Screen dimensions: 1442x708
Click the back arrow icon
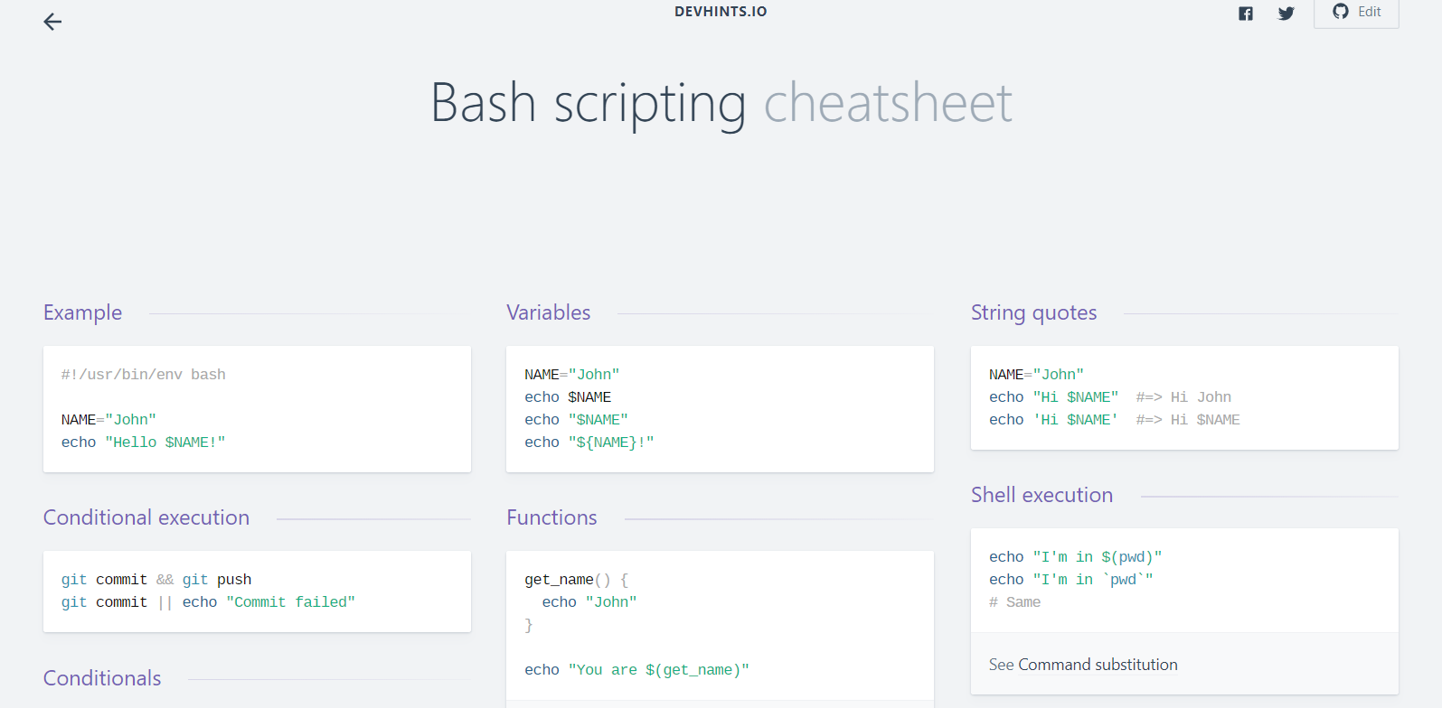point(52,22)
